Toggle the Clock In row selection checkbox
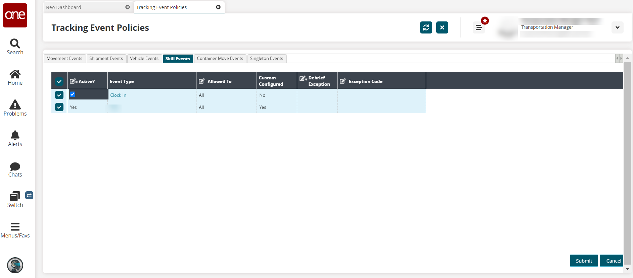Image resolution: width=633 pixels, height=278 pixels. [x=59, y=95]
